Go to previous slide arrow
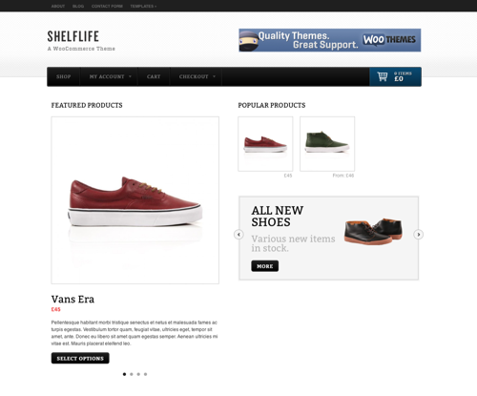Screen dimensions: 477x396 pos(238,235)
